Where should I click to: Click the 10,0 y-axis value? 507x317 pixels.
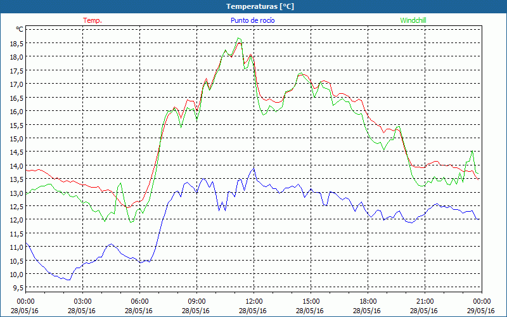click(x=18, y=274)
